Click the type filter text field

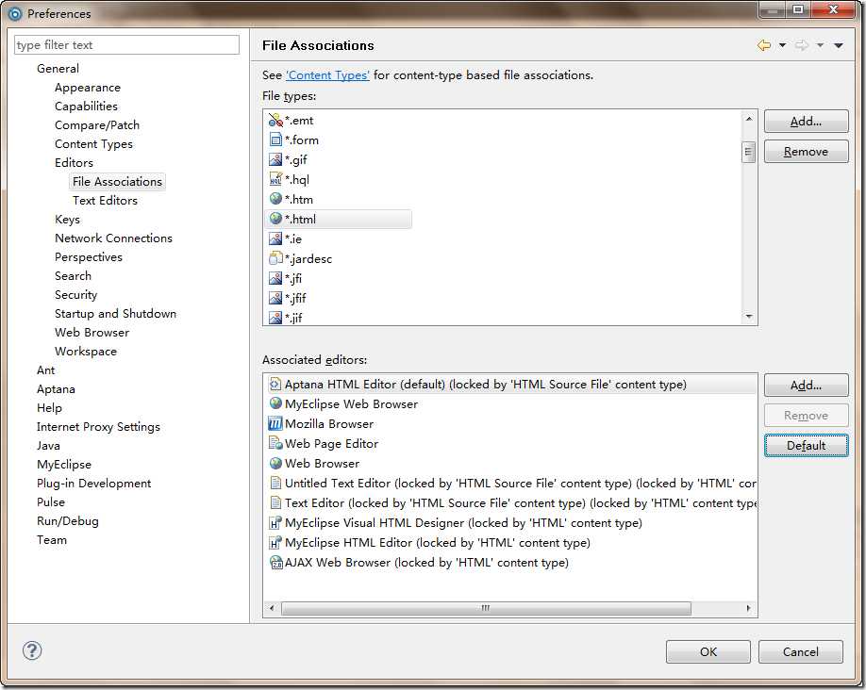(126, 44)
